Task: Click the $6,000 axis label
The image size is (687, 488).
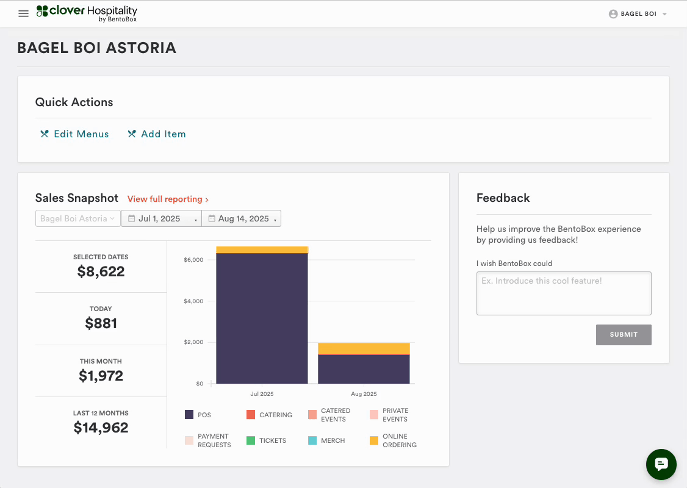Action: click(193, 260)
